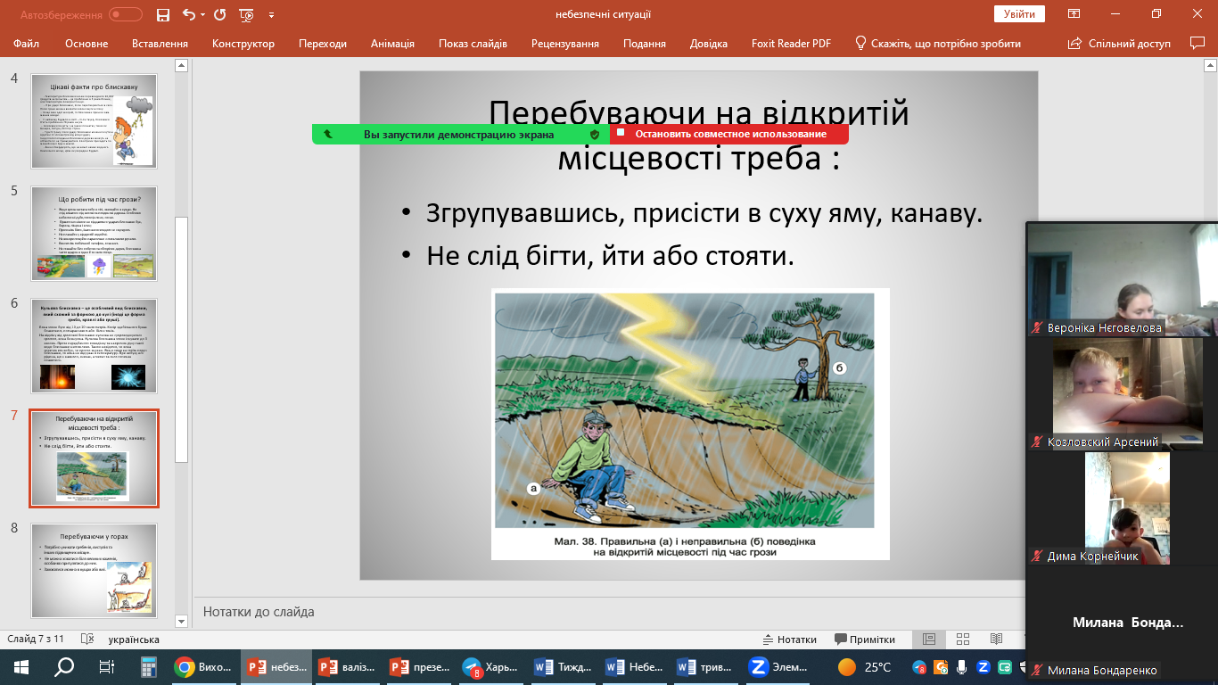This screenshot has height=685, width=1218.
Task: Start slideshow from beginning icon
Action: click(x=247, y=15)
